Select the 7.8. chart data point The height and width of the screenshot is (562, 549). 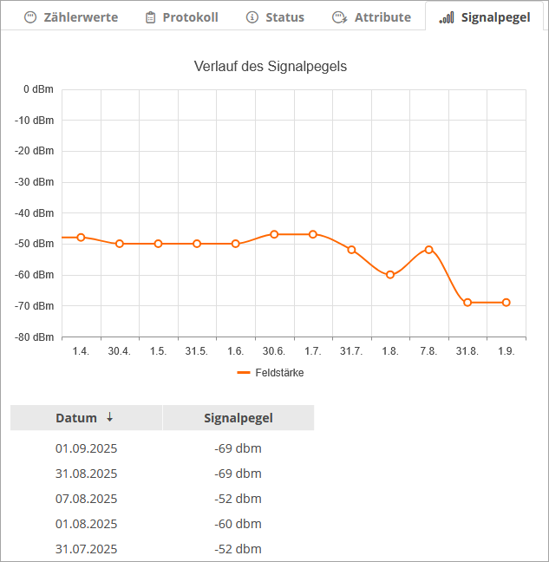(428, 250)
